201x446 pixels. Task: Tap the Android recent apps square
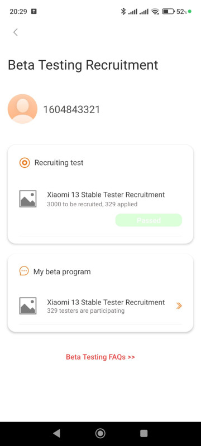(x=144, y=433)
